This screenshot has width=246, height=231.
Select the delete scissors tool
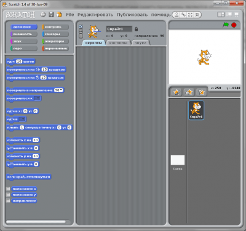[183, 15]
